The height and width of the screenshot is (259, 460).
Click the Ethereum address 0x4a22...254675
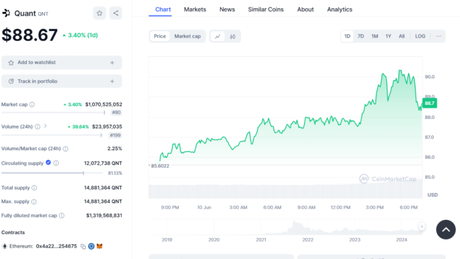[56, 246]
